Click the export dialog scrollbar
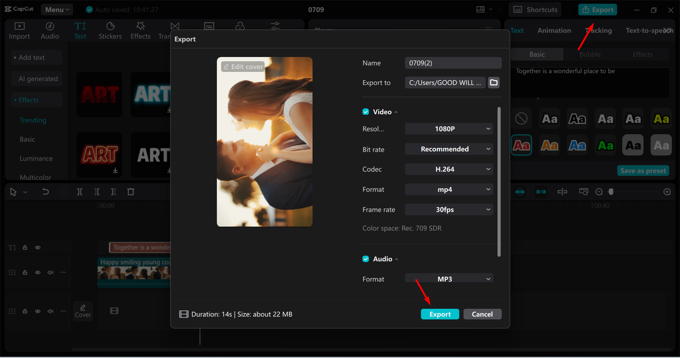Screen dimensions: 680x358 point(499,182)
